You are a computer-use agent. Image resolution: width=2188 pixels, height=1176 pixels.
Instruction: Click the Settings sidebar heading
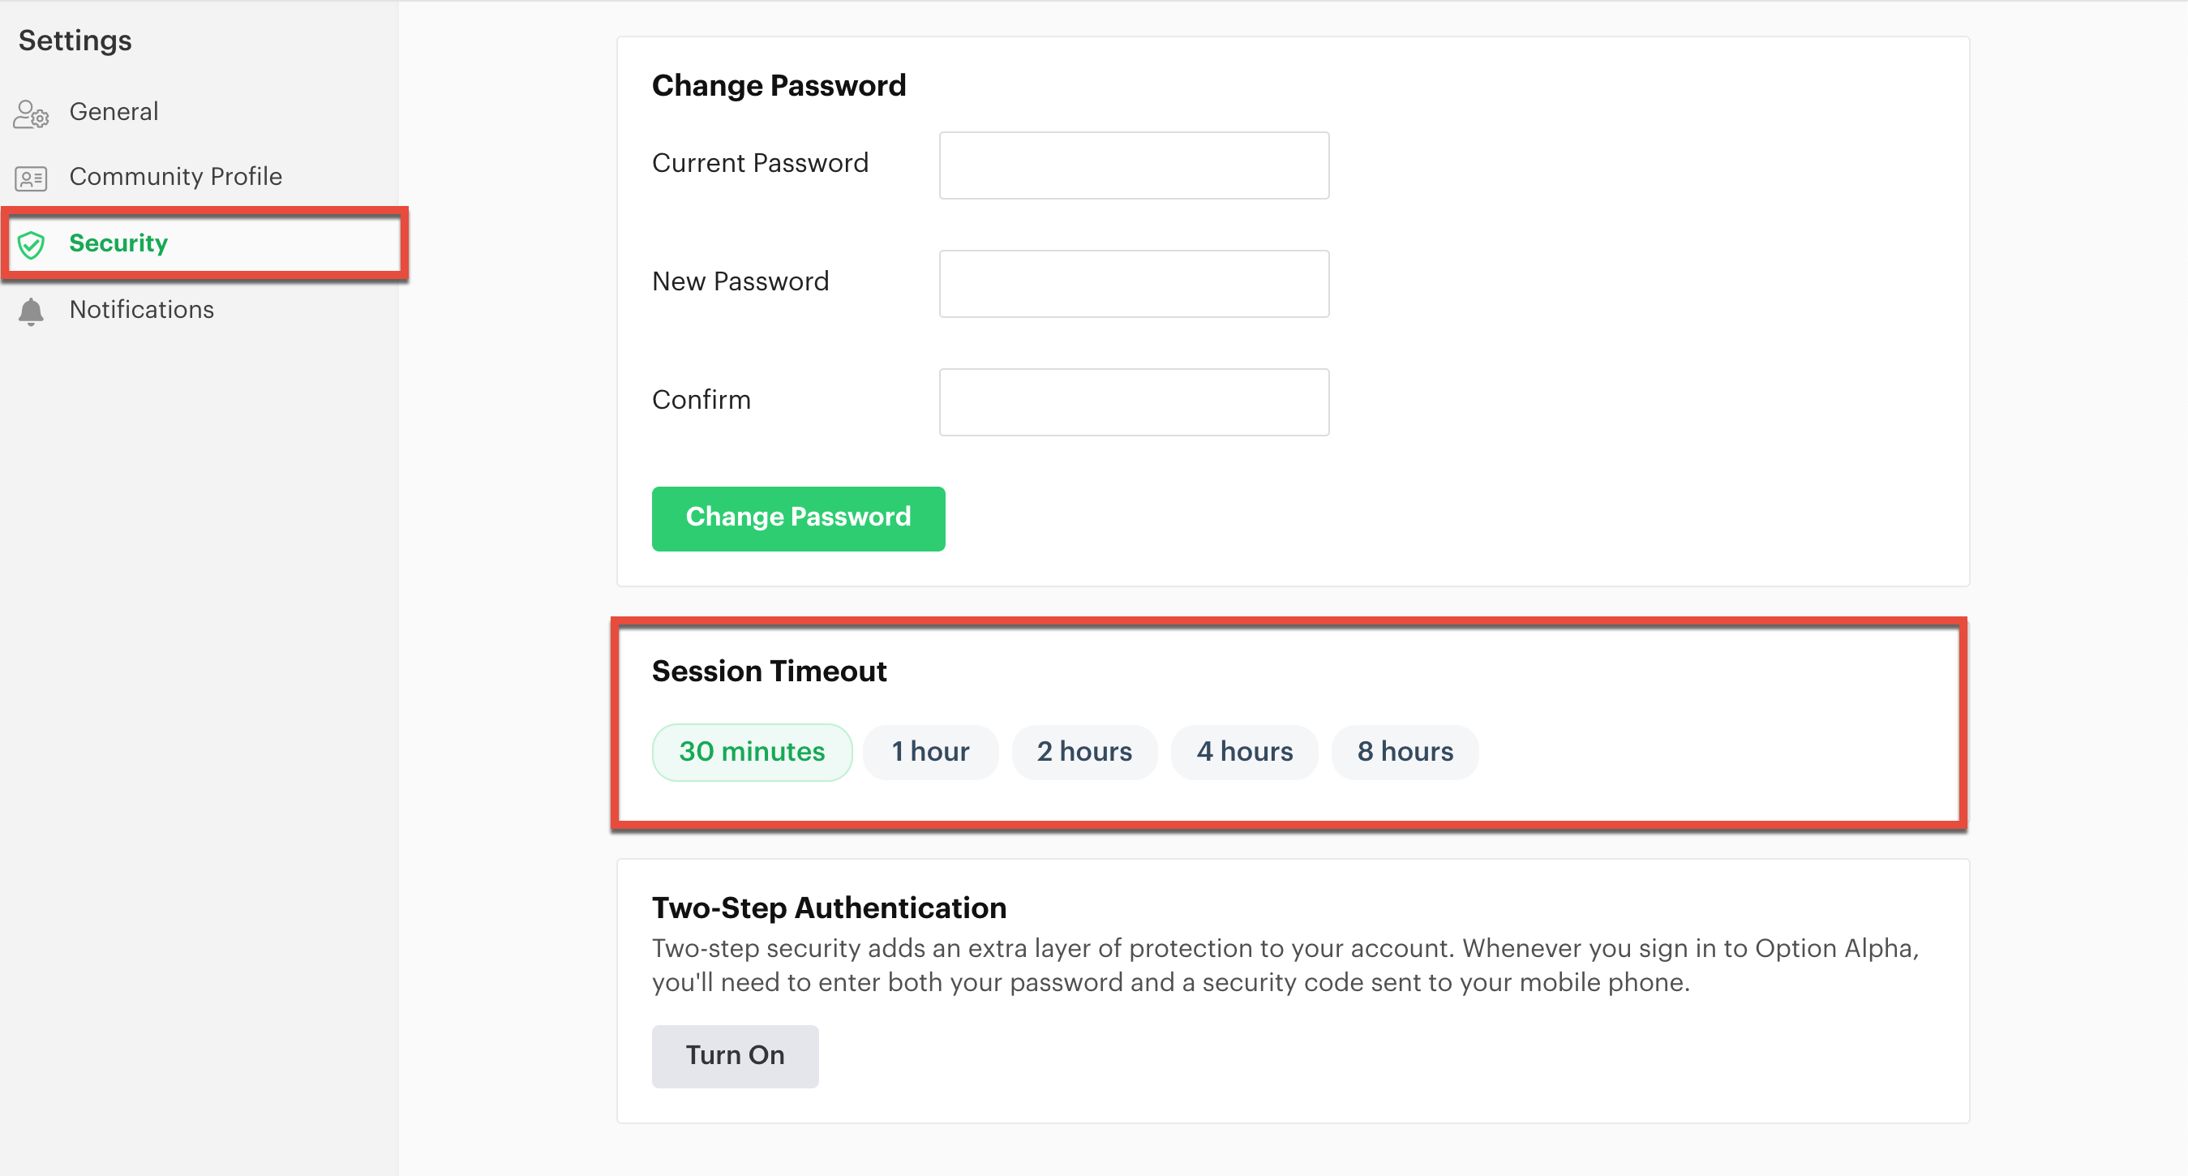[x=75, y=41]
